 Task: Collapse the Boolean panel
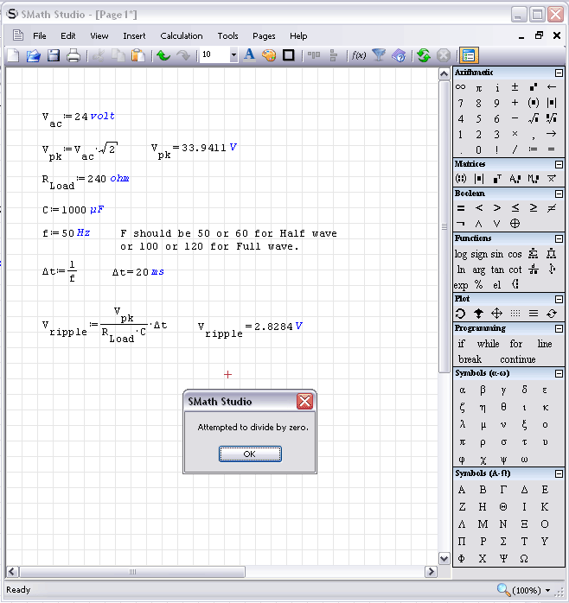point(559,194)
